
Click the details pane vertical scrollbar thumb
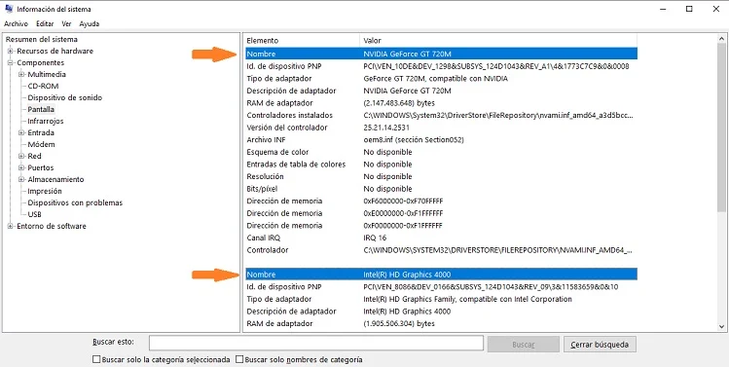(x=721, y=128)
